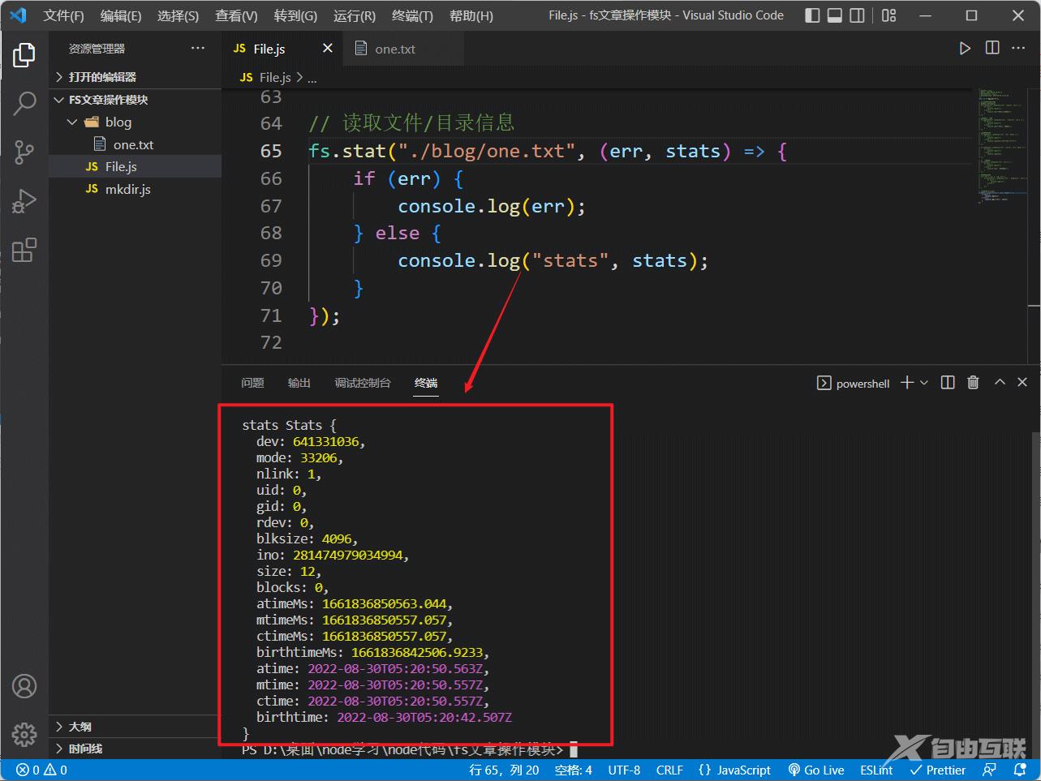Maximize the panel with up chevron
Viewport: 1041px width, 781px height.
(1000, 383)
